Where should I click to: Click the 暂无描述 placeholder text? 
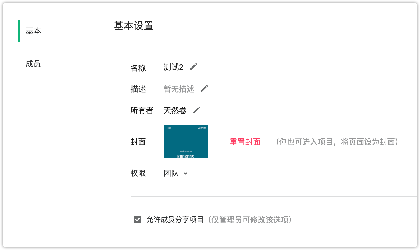click(x=179, y=89)
